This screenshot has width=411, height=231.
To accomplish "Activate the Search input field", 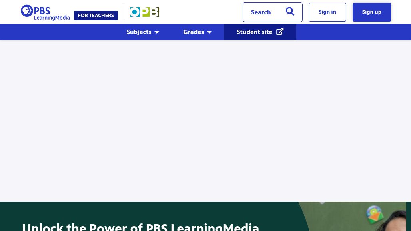I will pos(264,12).
